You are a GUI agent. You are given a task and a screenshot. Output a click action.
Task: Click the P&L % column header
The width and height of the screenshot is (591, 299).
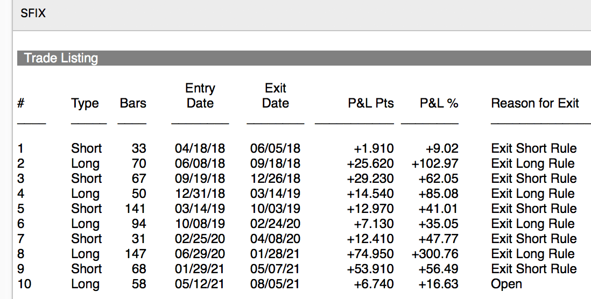pyautogui.click(x=439, y=103)
